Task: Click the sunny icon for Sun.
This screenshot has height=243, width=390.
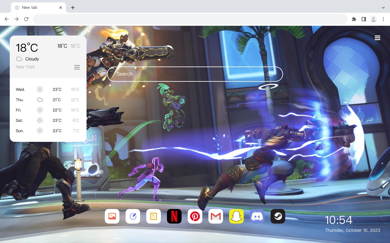Action: [40, 131]
